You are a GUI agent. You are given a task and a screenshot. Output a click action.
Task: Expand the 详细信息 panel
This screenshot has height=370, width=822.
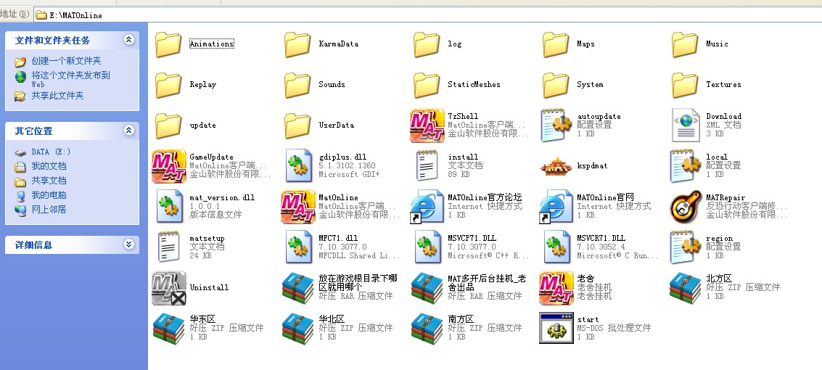(x=129, y=244)
